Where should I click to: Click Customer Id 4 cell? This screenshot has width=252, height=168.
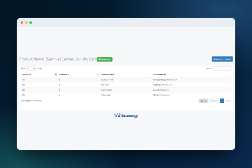coord(59,95)
